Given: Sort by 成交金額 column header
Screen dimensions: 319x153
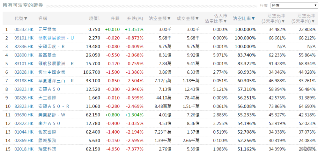Looking at the screenshot, I should click(x=188, y=18).
